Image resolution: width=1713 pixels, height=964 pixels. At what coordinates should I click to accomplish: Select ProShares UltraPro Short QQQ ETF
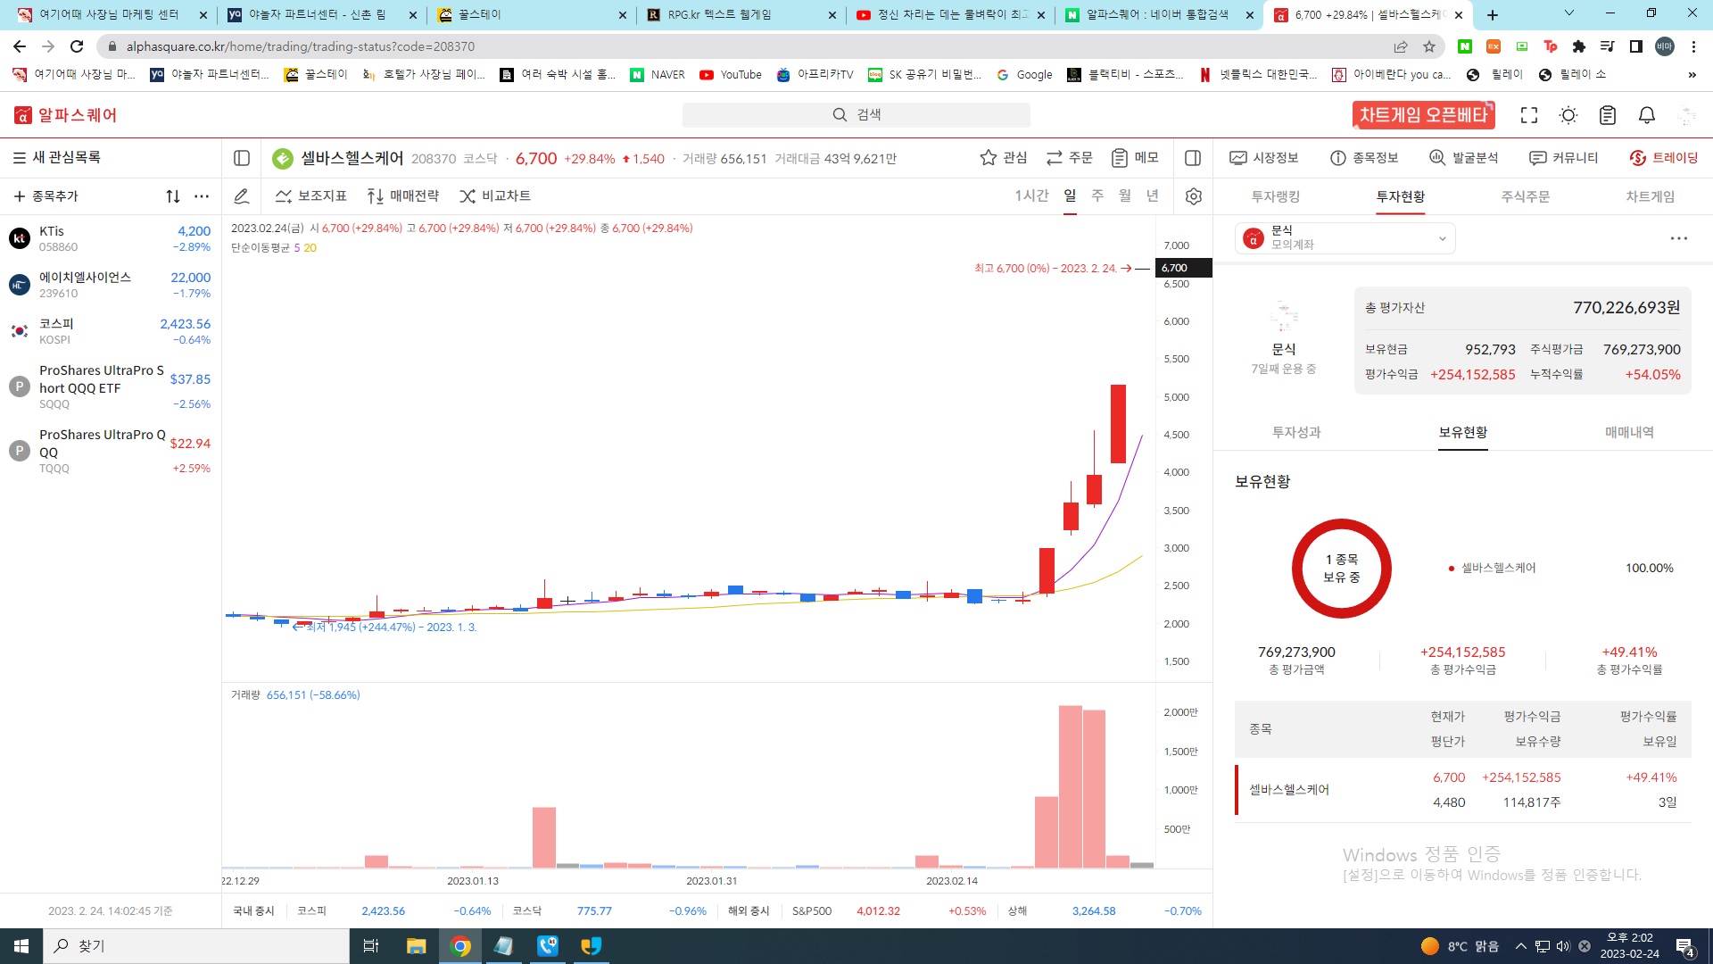[111, 387]
